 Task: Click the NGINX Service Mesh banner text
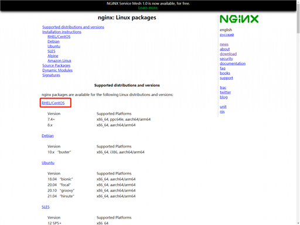[x=148, y=4]
